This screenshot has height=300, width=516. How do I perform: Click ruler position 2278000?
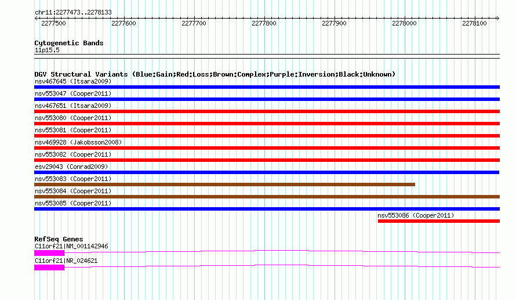(404, 23)
